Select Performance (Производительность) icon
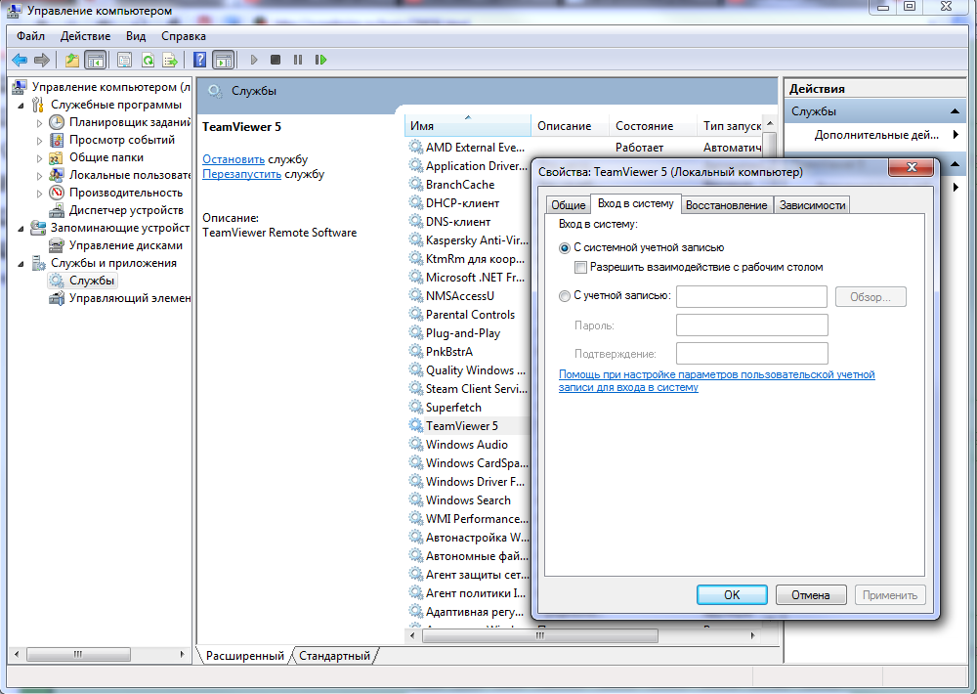 [57, 193]
